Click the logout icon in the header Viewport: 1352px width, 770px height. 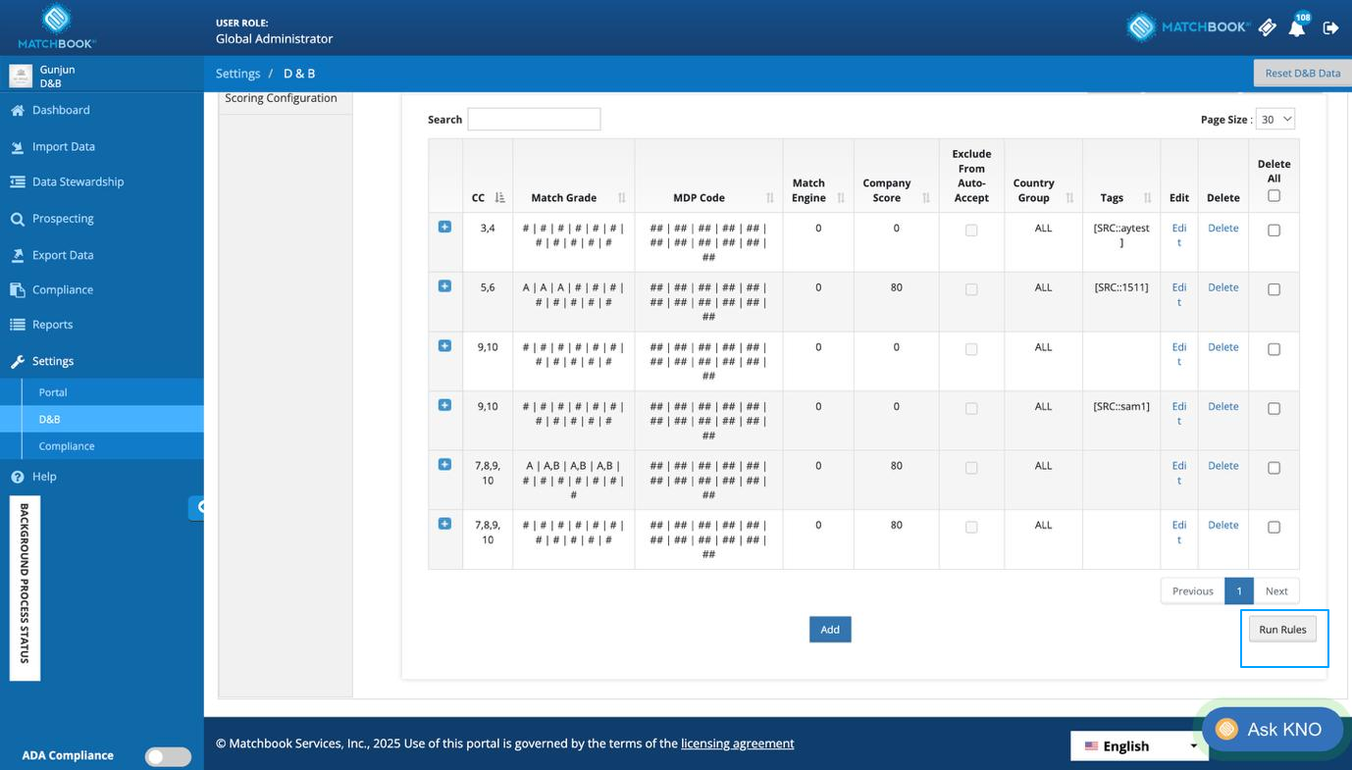tap(1330, 27)
